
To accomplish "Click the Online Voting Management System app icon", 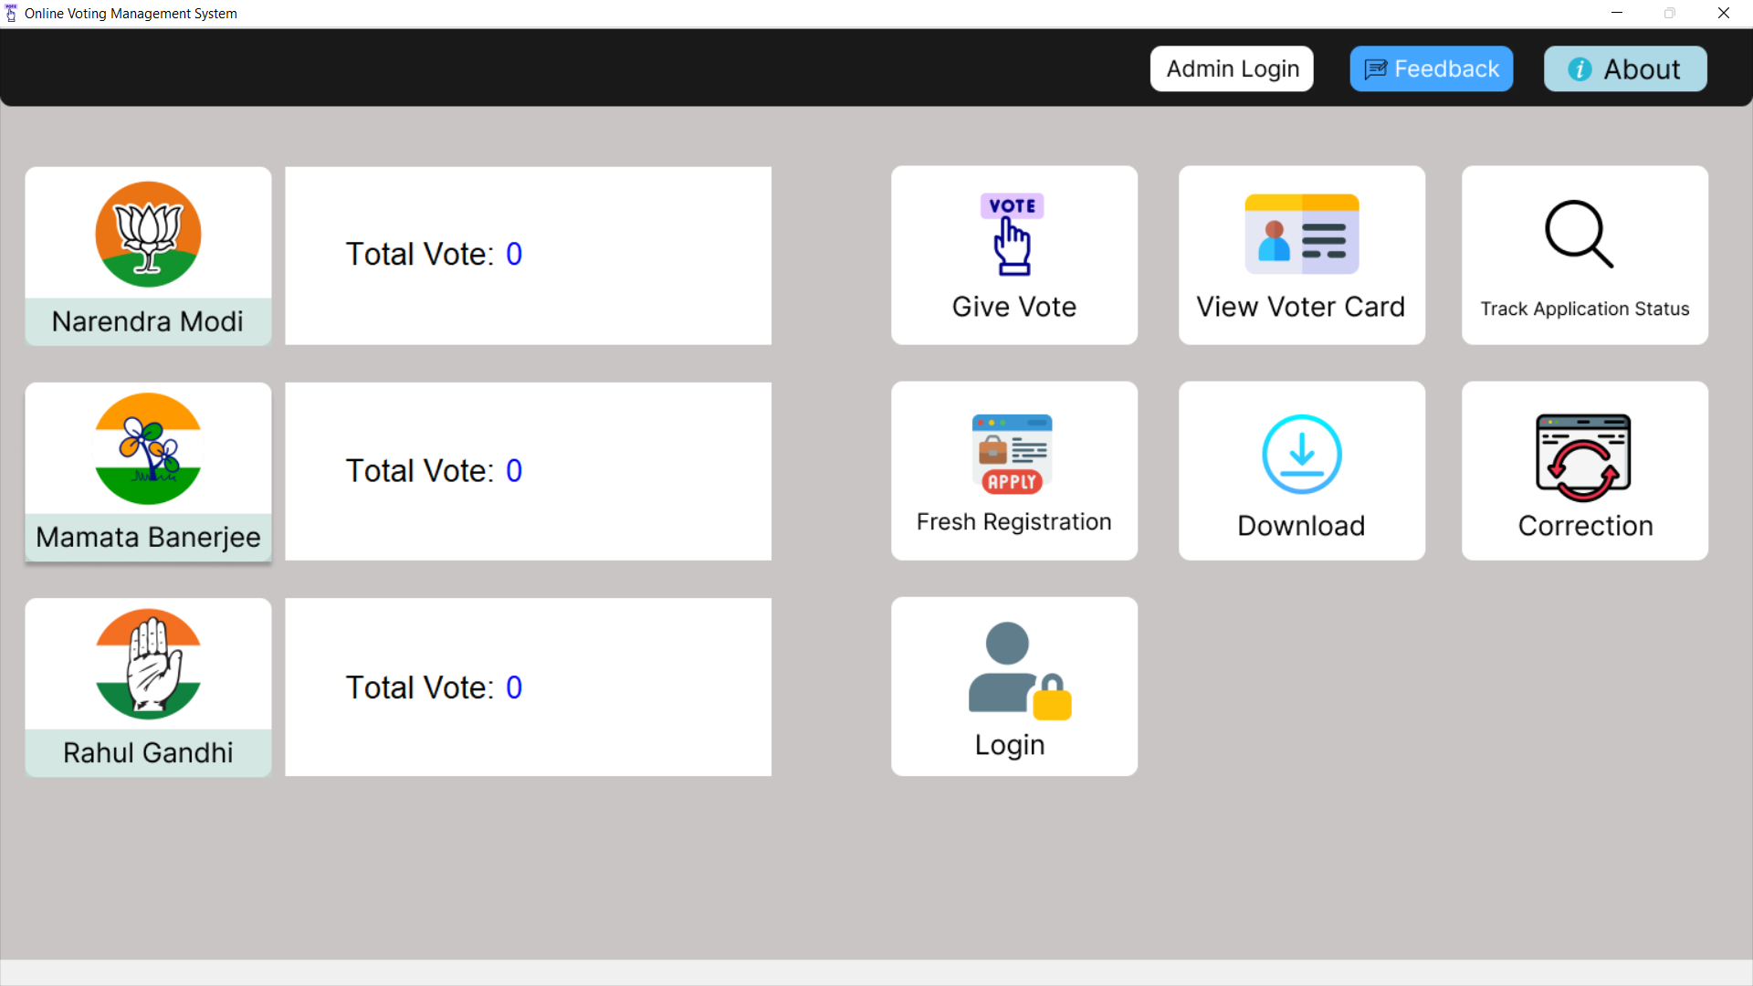I will (10, 13).
